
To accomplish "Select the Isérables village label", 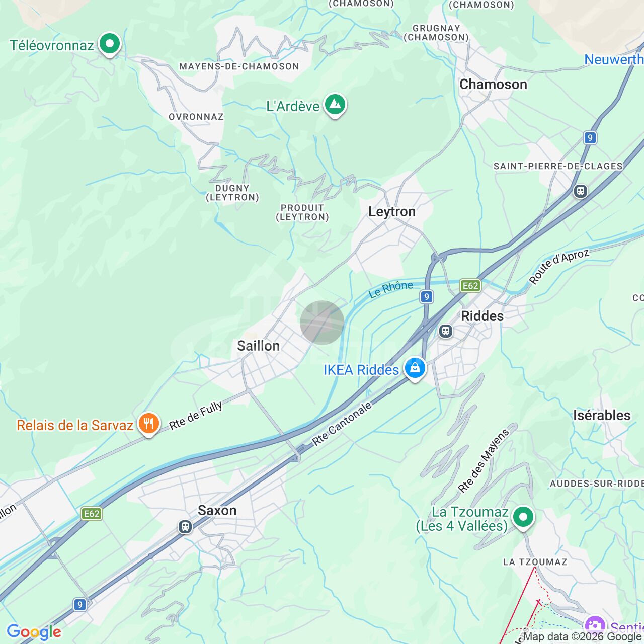I will (602, 415).
